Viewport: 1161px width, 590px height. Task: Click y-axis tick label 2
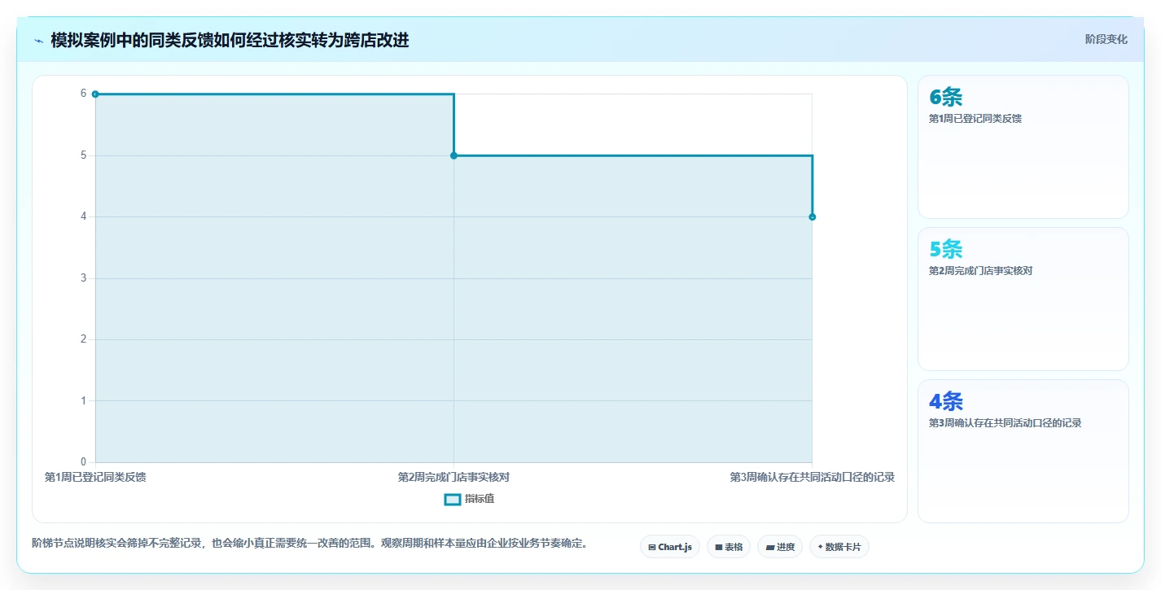pos(83,339)
